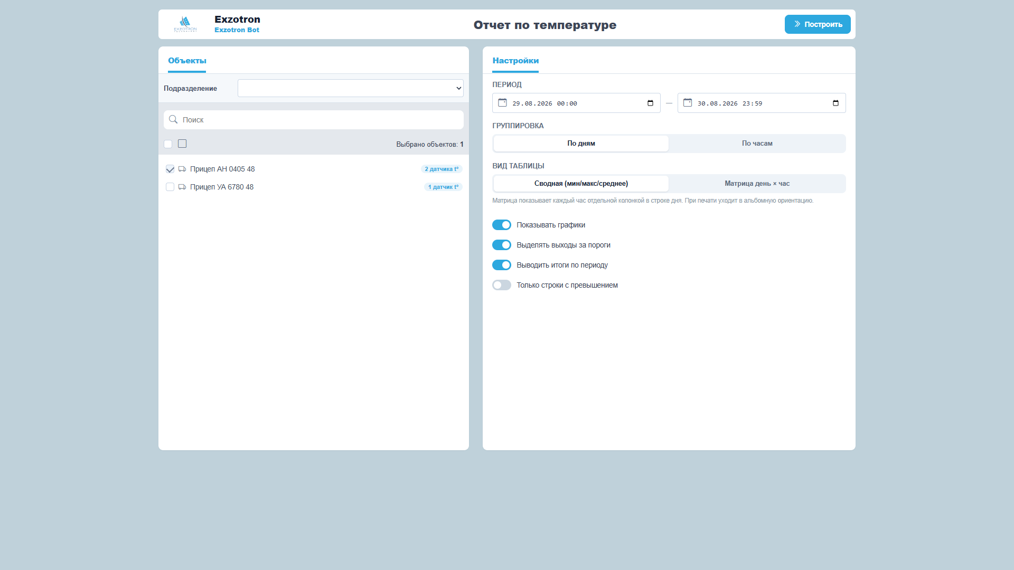The image size is (1014, 570).
Task: Click the trailer icon for Прицеп УА 6780 48
Action: coord(182,187)
